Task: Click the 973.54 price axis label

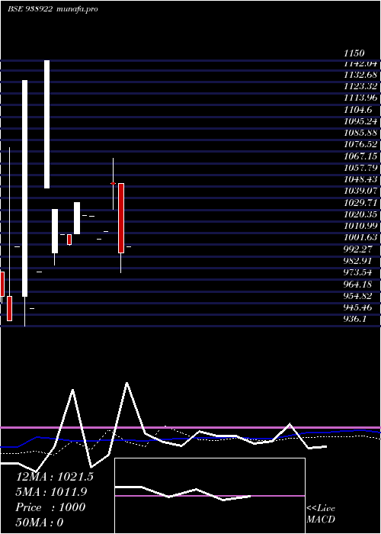Action: 357,272
